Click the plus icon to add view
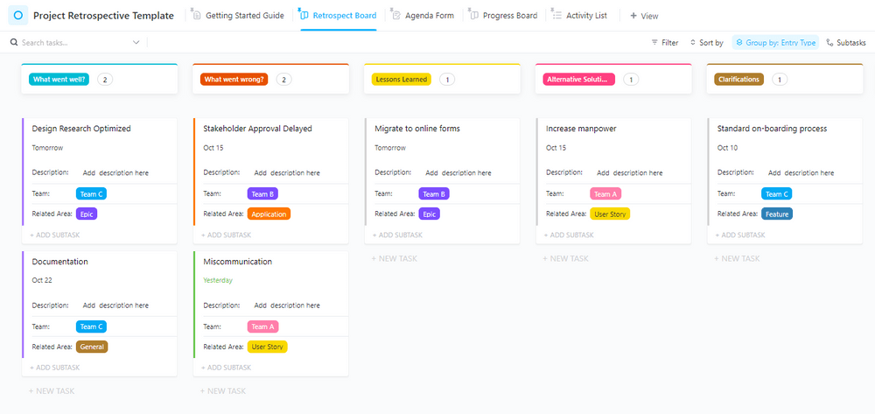875x414 pixels. pyautogui.click(x=633, y=16)
